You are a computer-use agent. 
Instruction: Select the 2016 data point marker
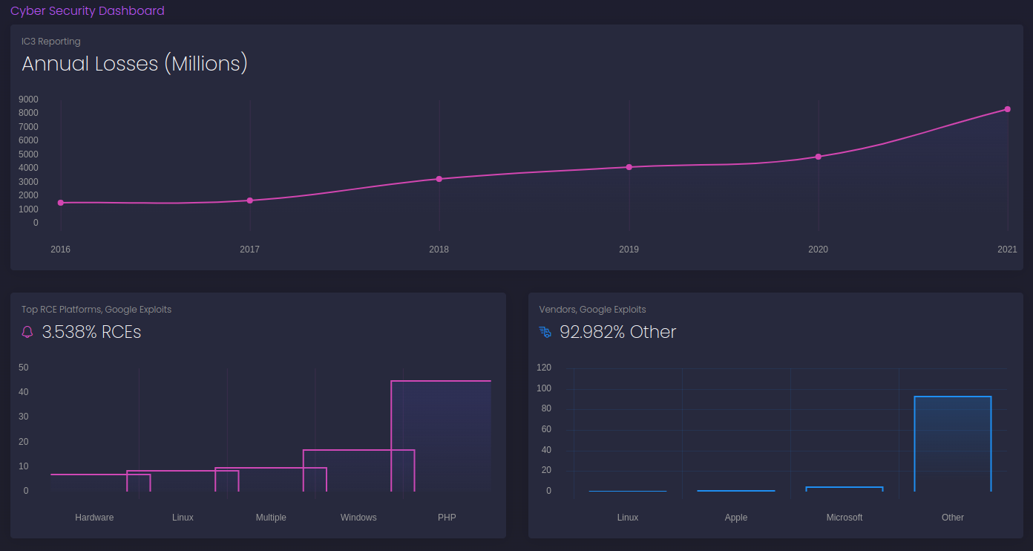pos(60,202)
